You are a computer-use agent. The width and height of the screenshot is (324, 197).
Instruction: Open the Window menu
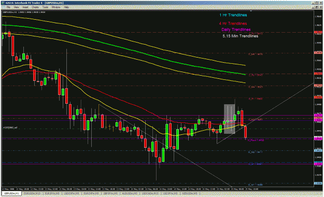click(x=56, y=7)
